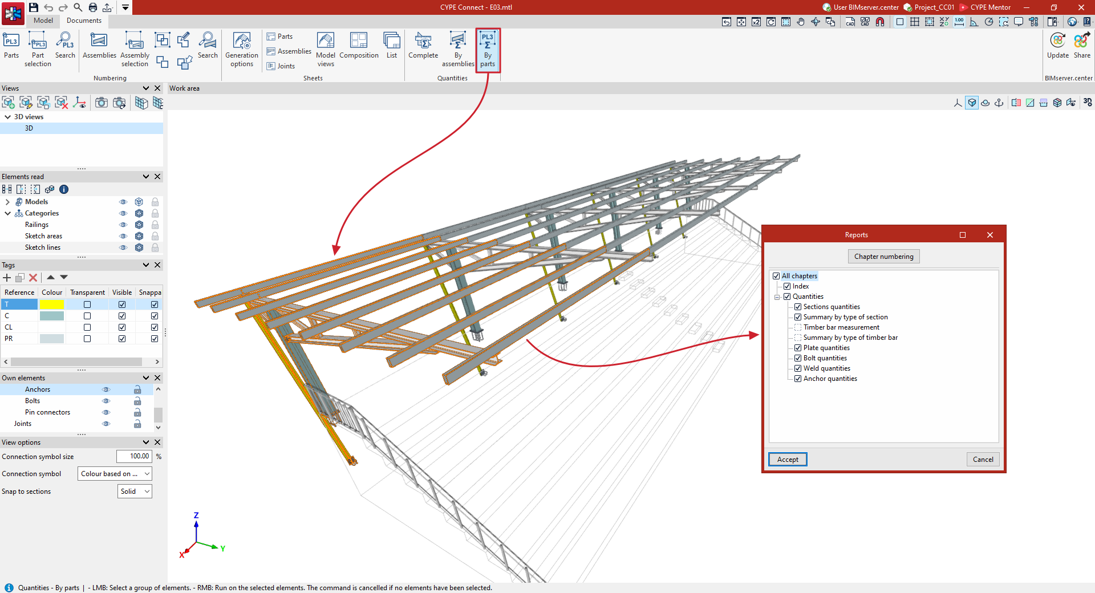Open the Assemblies numbering tool
Image resolution: width=1095 pixels, height=593 pixels.
[x=99, y=46]
